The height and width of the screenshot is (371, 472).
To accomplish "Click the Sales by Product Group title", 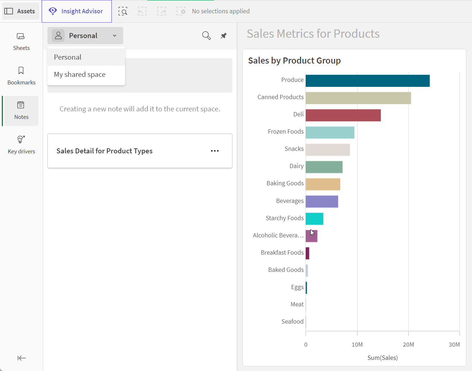I will click(x=294, y=60).
